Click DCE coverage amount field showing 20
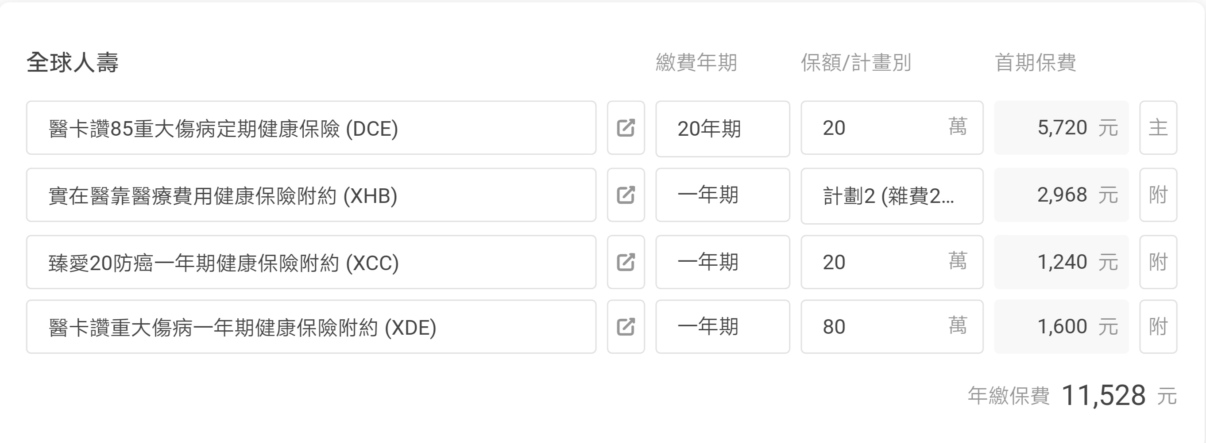This screenshot has width=1206, height=443. (880, 128)
